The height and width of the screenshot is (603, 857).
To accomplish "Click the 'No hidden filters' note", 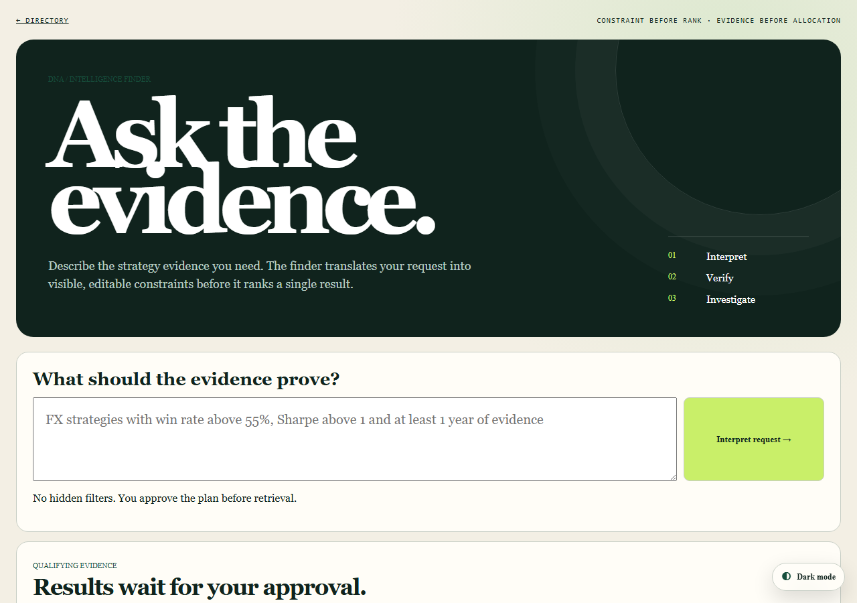I will (x=165, y=498).
